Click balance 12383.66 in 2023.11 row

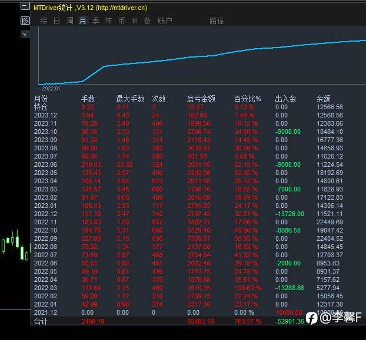click(330, 123)
